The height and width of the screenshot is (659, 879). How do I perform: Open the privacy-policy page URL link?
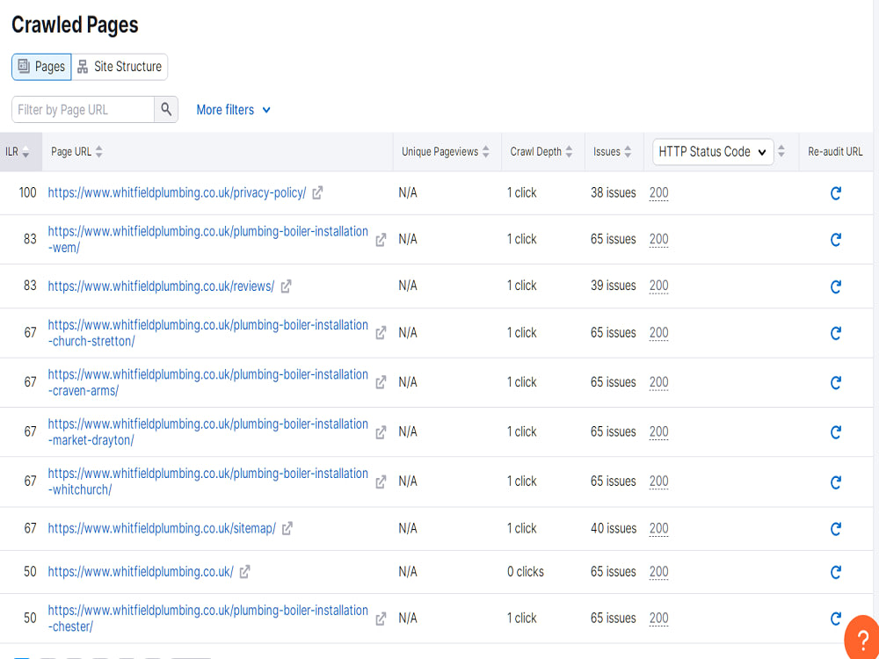(178, 192)
